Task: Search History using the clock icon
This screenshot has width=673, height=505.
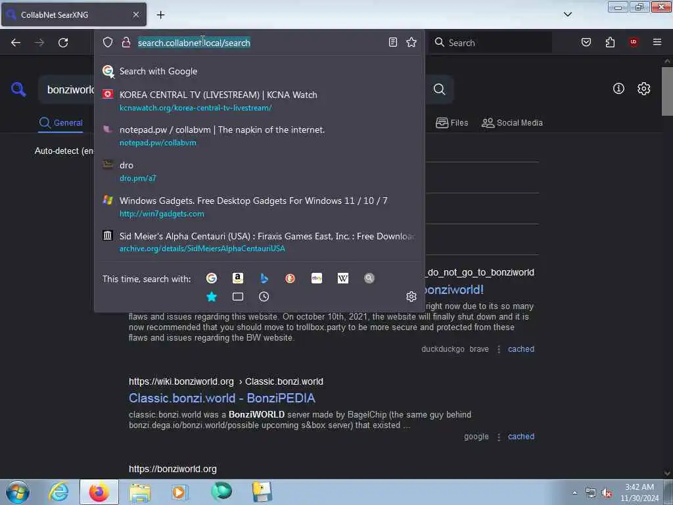Action: pyautogui.click(x=264, y=297)
